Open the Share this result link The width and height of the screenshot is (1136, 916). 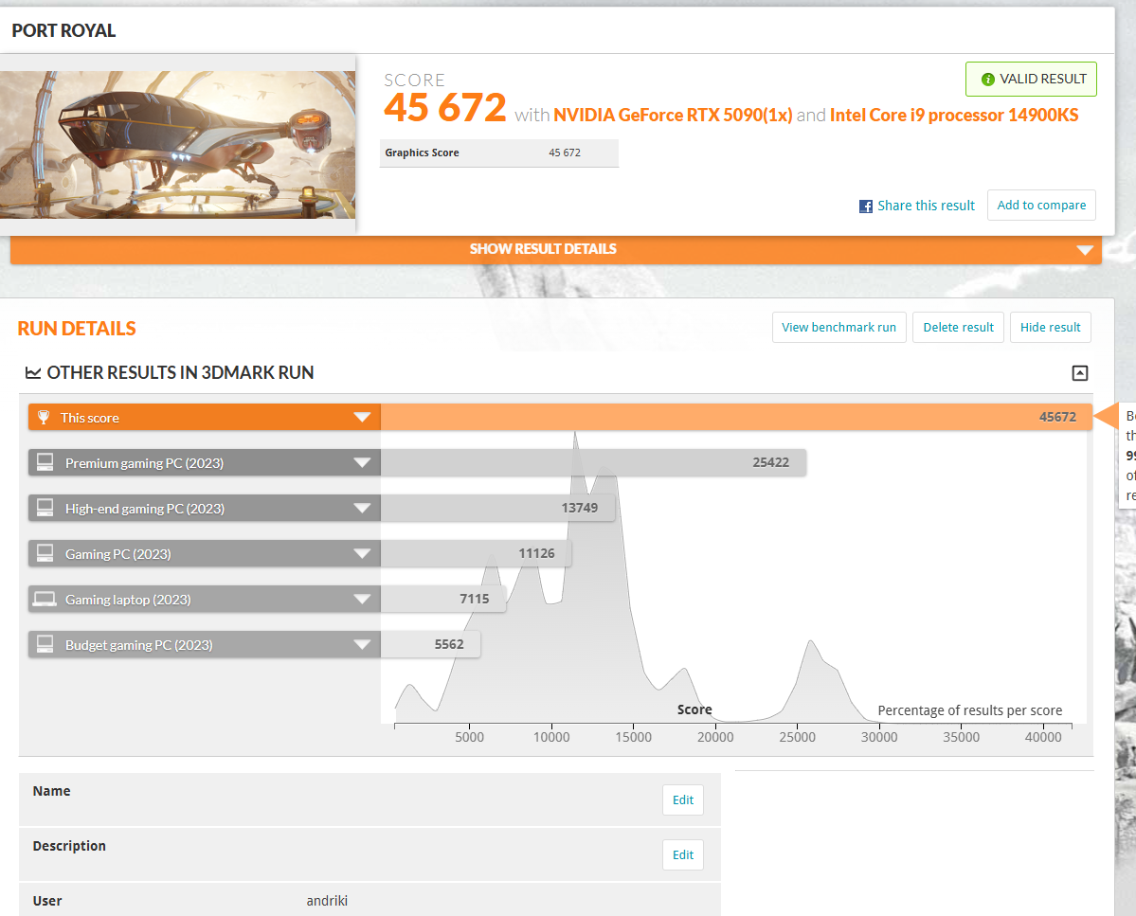(x=926, y=206)
